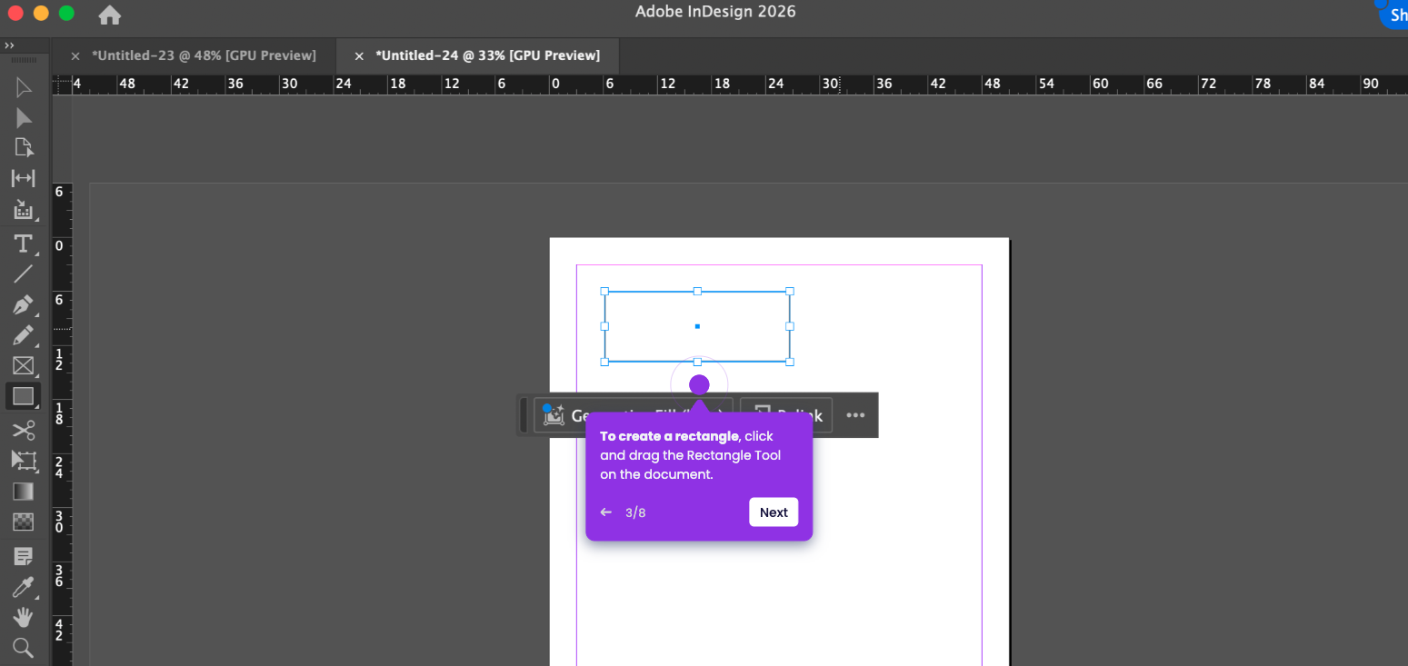Select the Rectangle Frame tool
This screenshot has width=1408, height=666.
[x=24, y=366]
